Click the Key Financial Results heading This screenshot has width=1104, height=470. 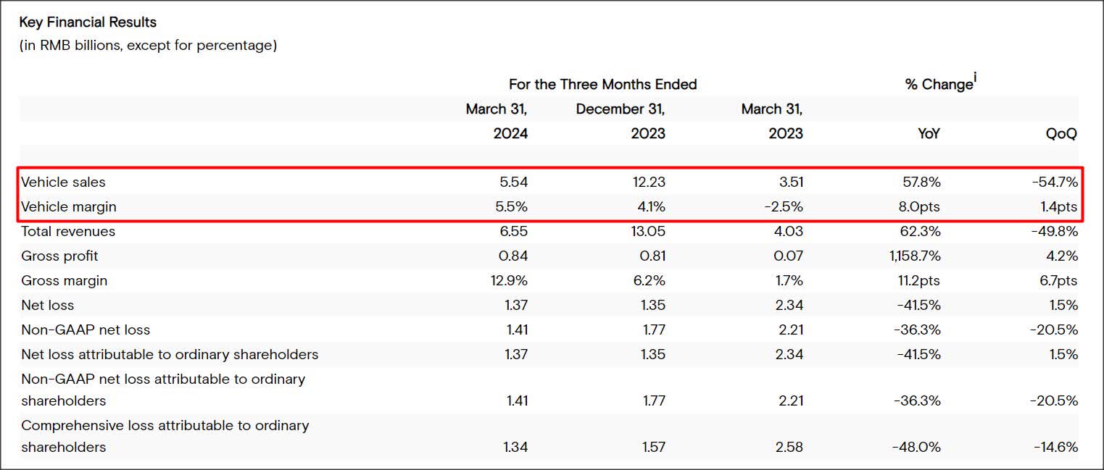pos(88,22)
